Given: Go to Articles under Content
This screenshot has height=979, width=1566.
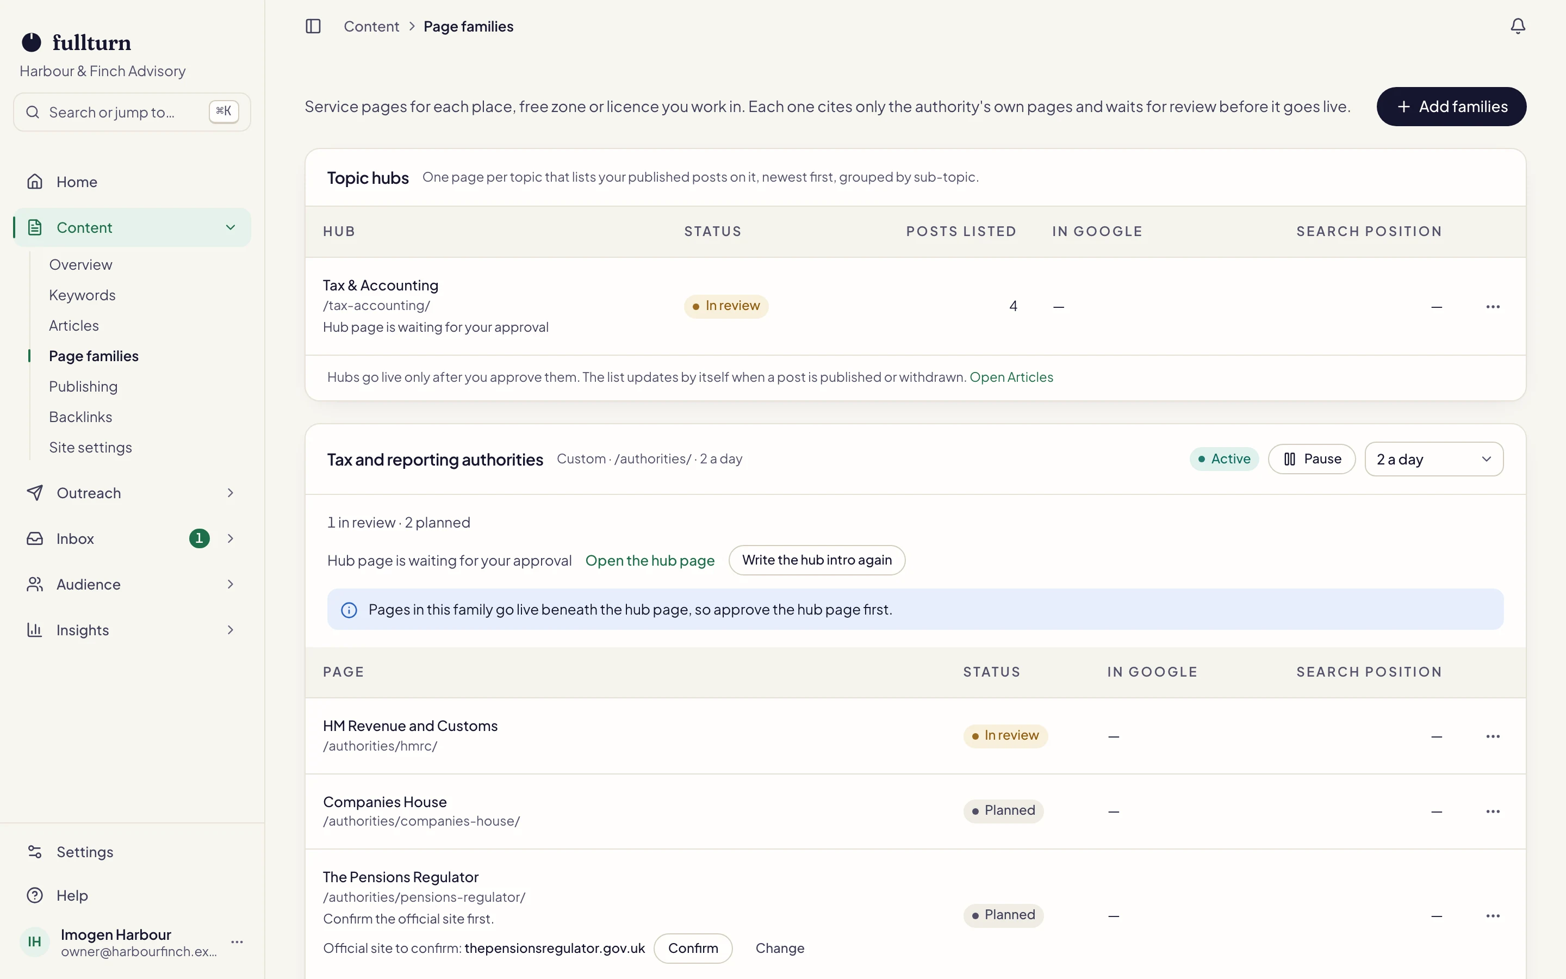Looking at the screenshot, I should (x=74, y=326).
